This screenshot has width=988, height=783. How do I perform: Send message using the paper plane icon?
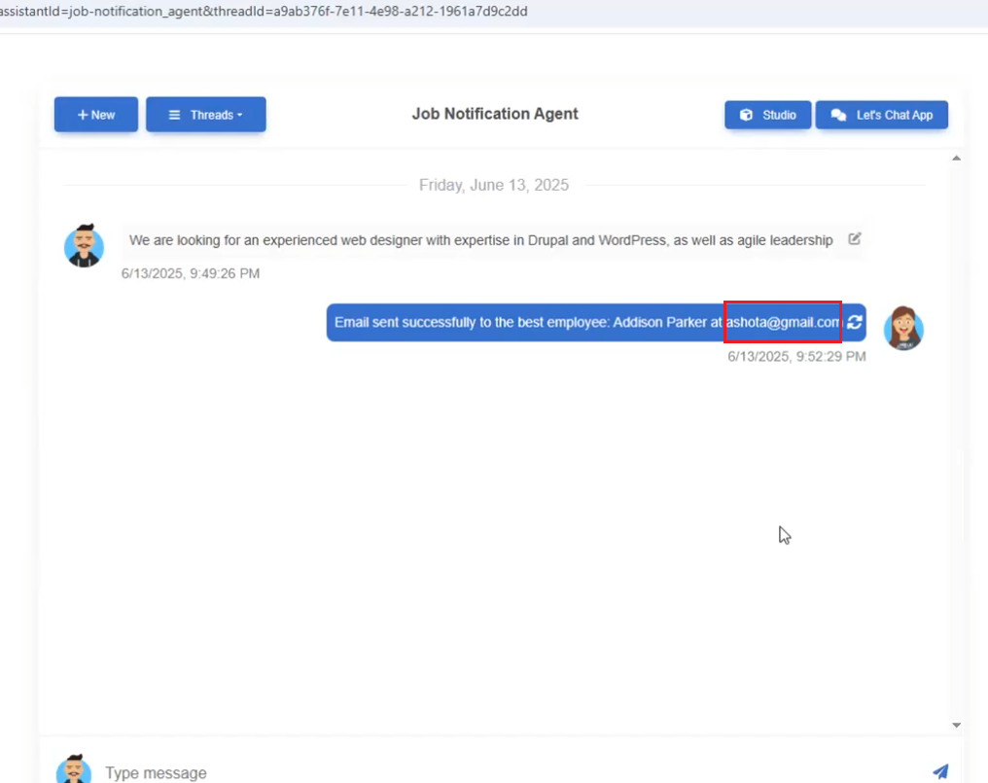(940, 771)
